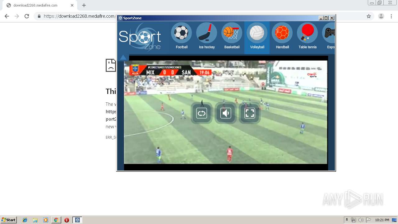Select the Basketball sport category
This screenshot has height=224, width=398.
pos(232,36)
